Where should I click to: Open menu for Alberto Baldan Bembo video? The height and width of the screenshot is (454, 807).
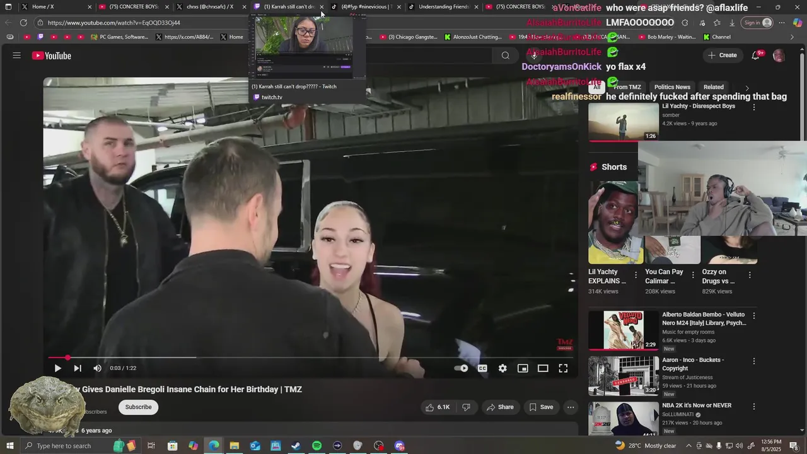pos(754,315)
